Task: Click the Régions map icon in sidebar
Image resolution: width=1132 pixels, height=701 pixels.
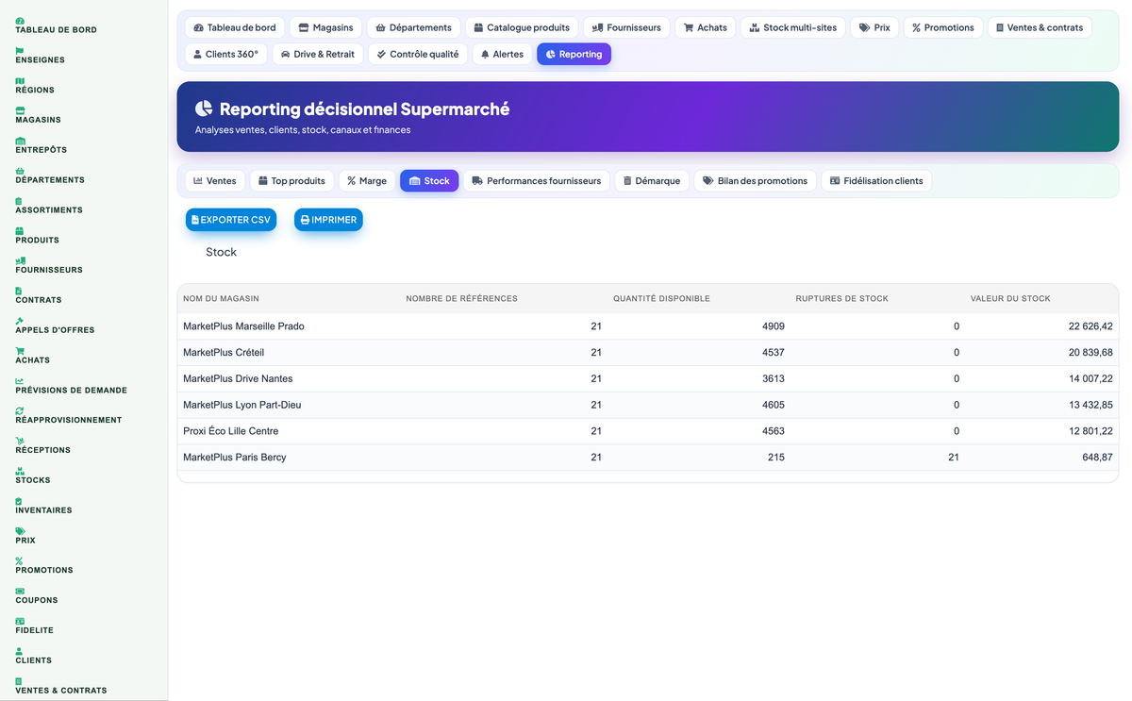Action: [20, 80]
